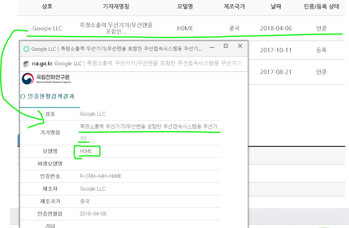The width and height of the screenshot is (349, 228).
Task: Click the 특정소출력 무선기기(무선랜을 포함한... entry
Action: [116, 28]
